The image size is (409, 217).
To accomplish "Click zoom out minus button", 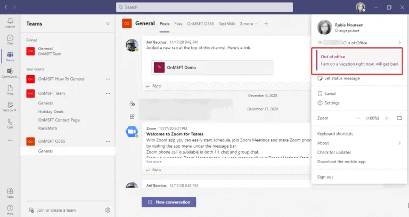I will (358, 118).
